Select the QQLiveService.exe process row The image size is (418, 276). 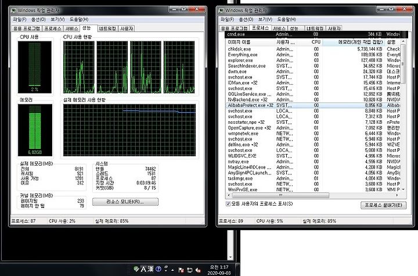click(x=313, y=94)
